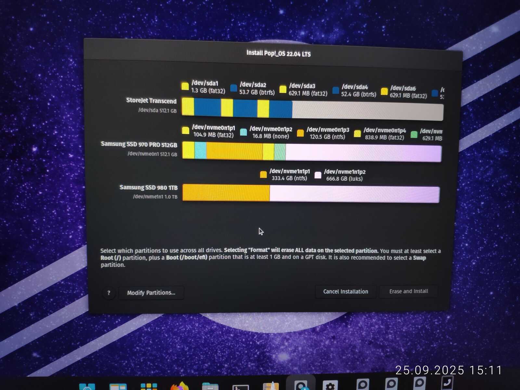The height and width of the screenshot is (390, 520).
Task: Select orange NTFS segment in Samsung 980 bar
Action: pyautogui.click(x=226, y=193)
